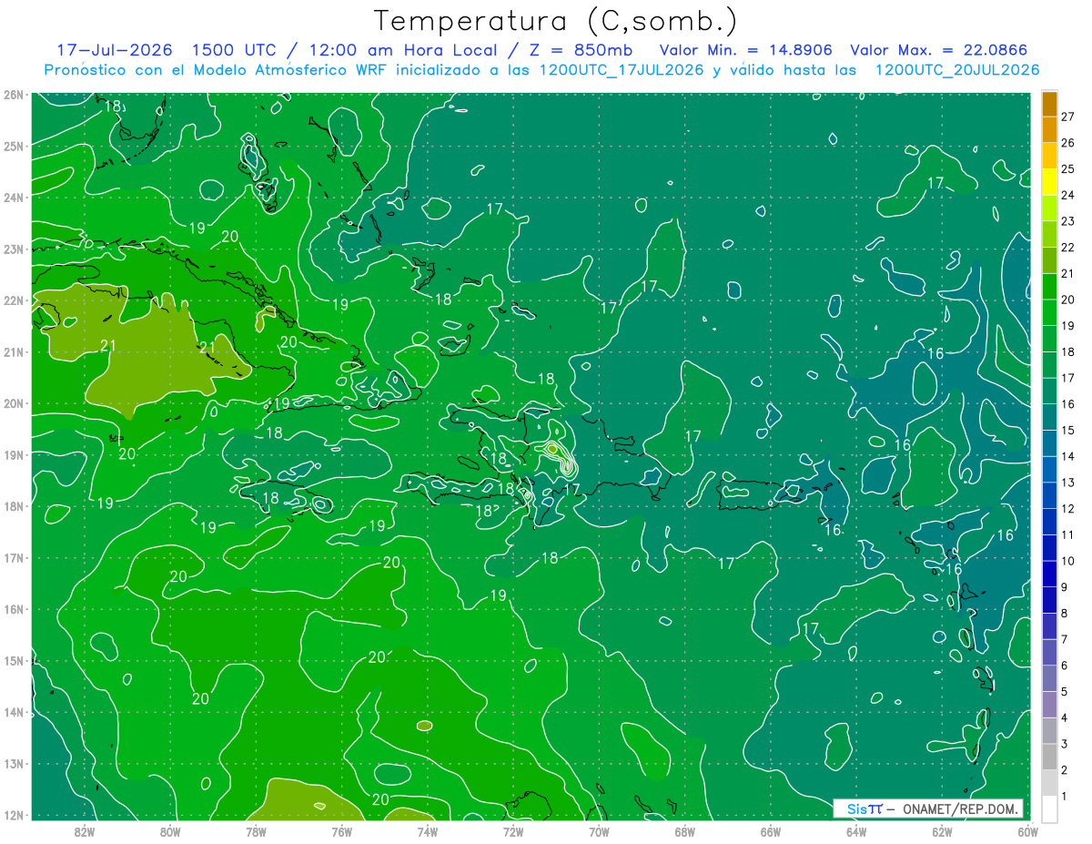Click the "17N" latitude axis label
Viewport: 1092px width, 844px height.
(13, 557)
